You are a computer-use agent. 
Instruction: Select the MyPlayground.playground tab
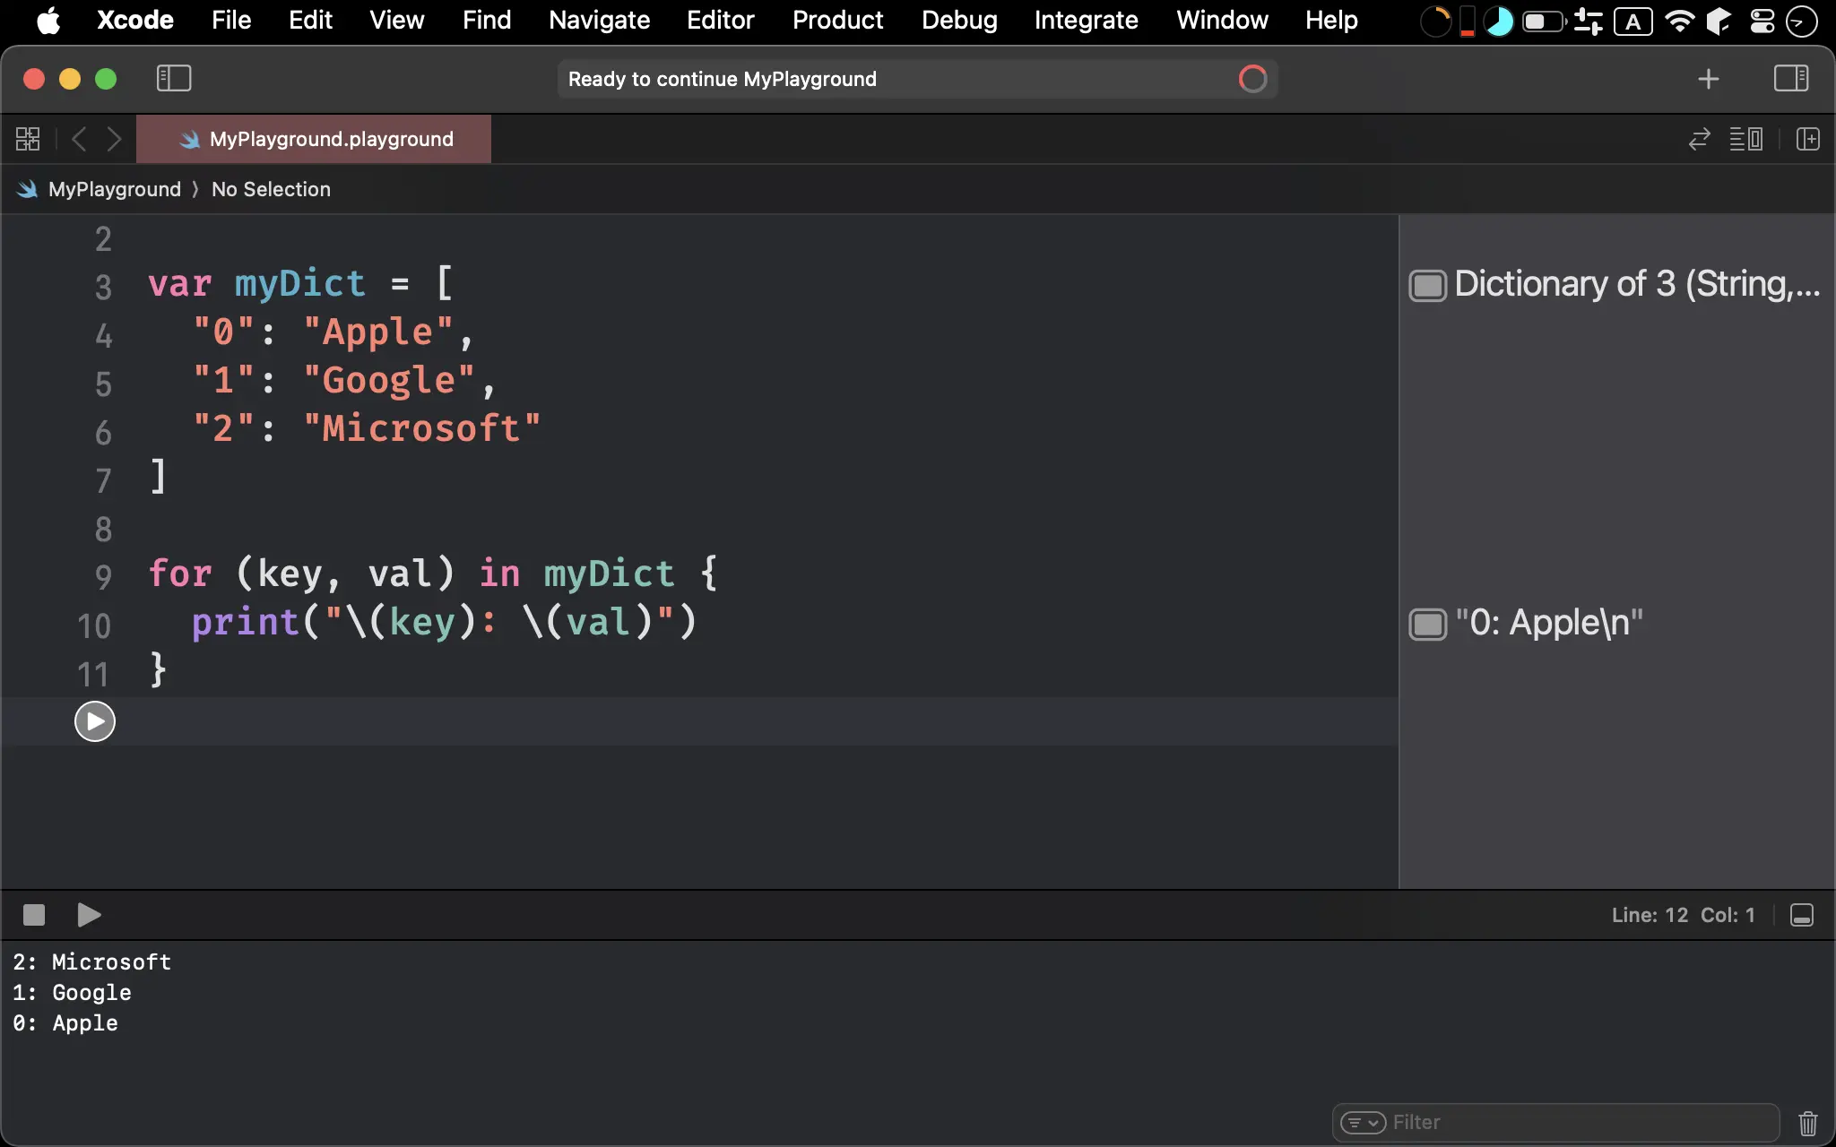click(x=314, y=139)
